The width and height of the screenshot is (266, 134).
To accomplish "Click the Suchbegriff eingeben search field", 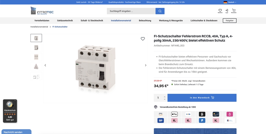I will click(131, 11).
